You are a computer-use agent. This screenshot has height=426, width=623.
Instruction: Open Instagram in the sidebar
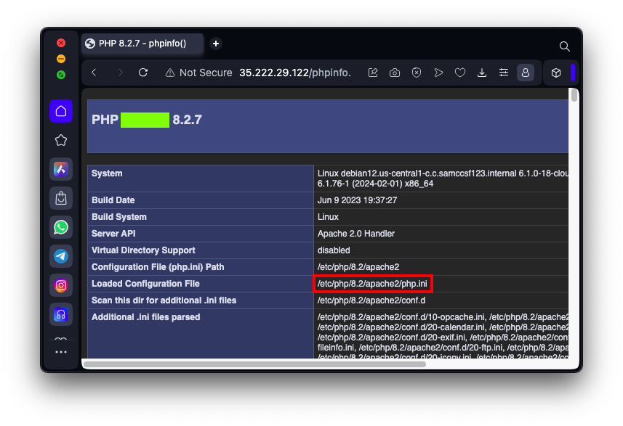point(61,285)
